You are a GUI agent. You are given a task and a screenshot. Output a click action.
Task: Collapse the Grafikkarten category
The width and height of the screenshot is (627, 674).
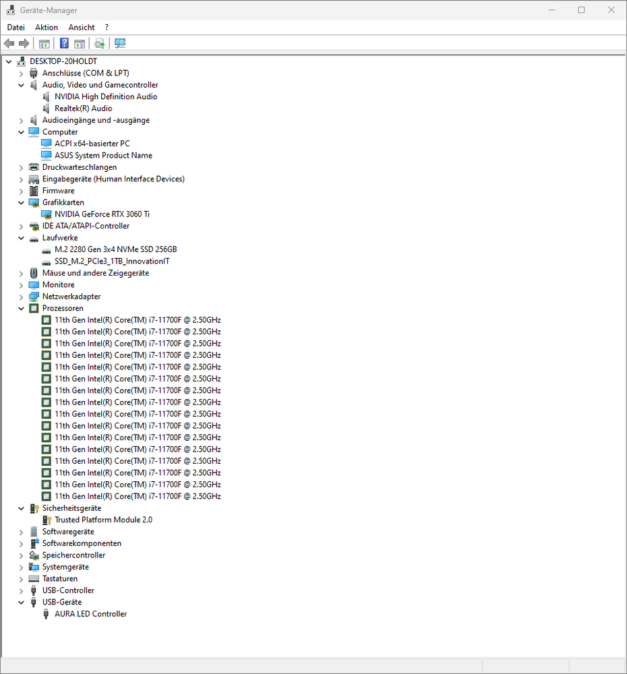[21, 203]
